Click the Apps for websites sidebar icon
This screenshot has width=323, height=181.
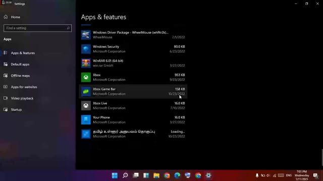[6, 87]
